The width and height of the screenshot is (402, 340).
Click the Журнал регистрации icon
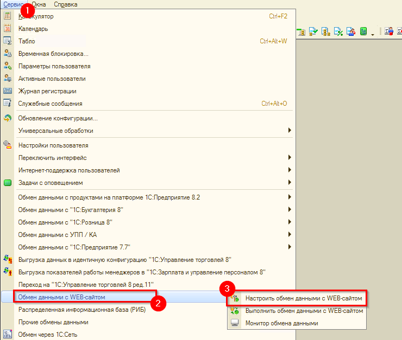click(8, 91)
